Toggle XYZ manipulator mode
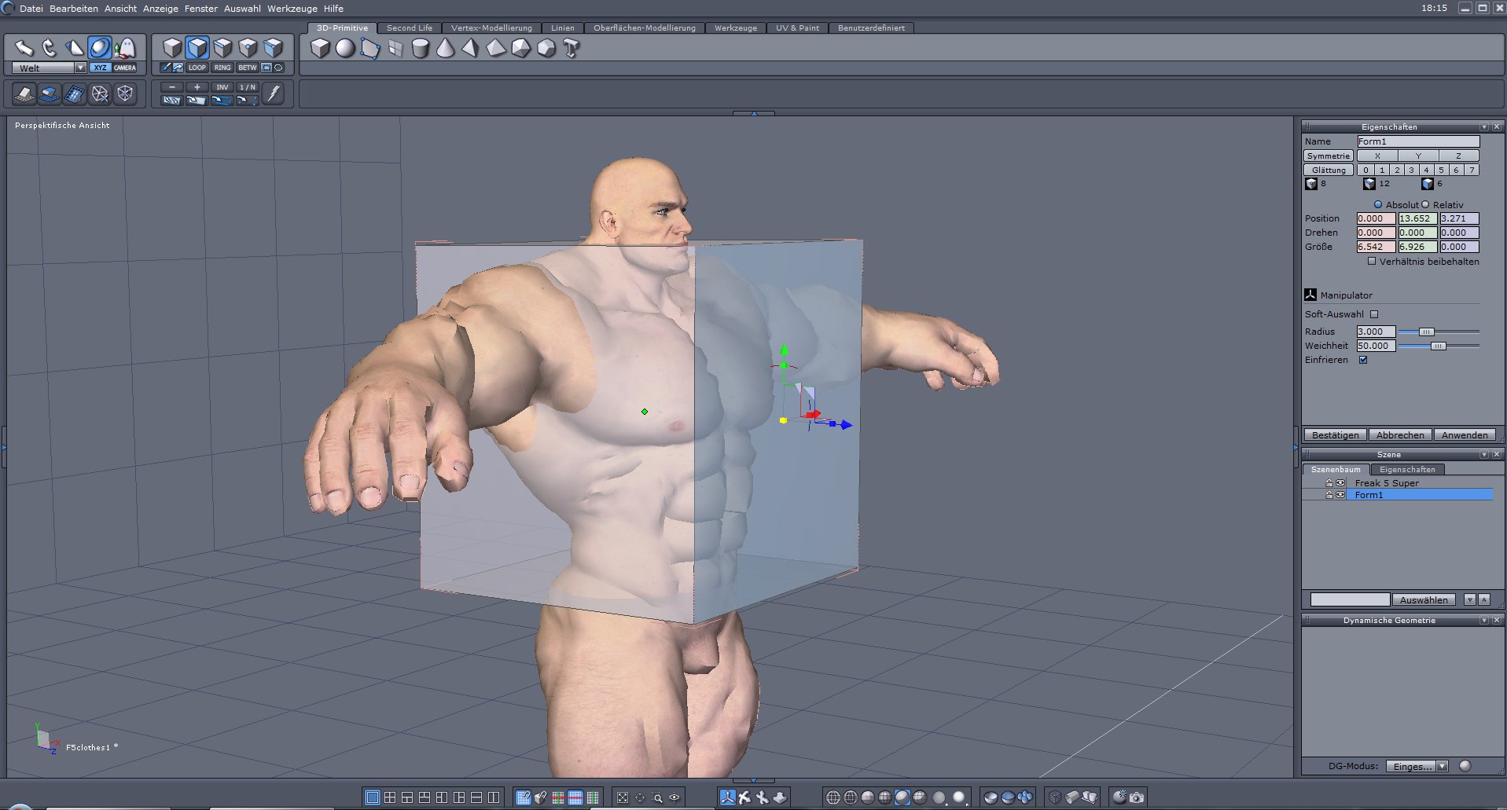 point(100,68)
